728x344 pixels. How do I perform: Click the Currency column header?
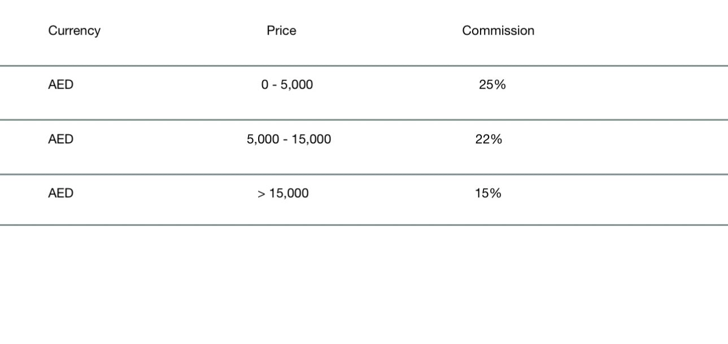[74, 31]
